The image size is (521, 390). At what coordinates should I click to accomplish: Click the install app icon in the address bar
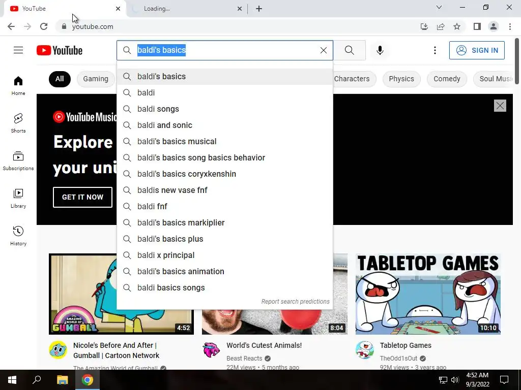[424, 26]
